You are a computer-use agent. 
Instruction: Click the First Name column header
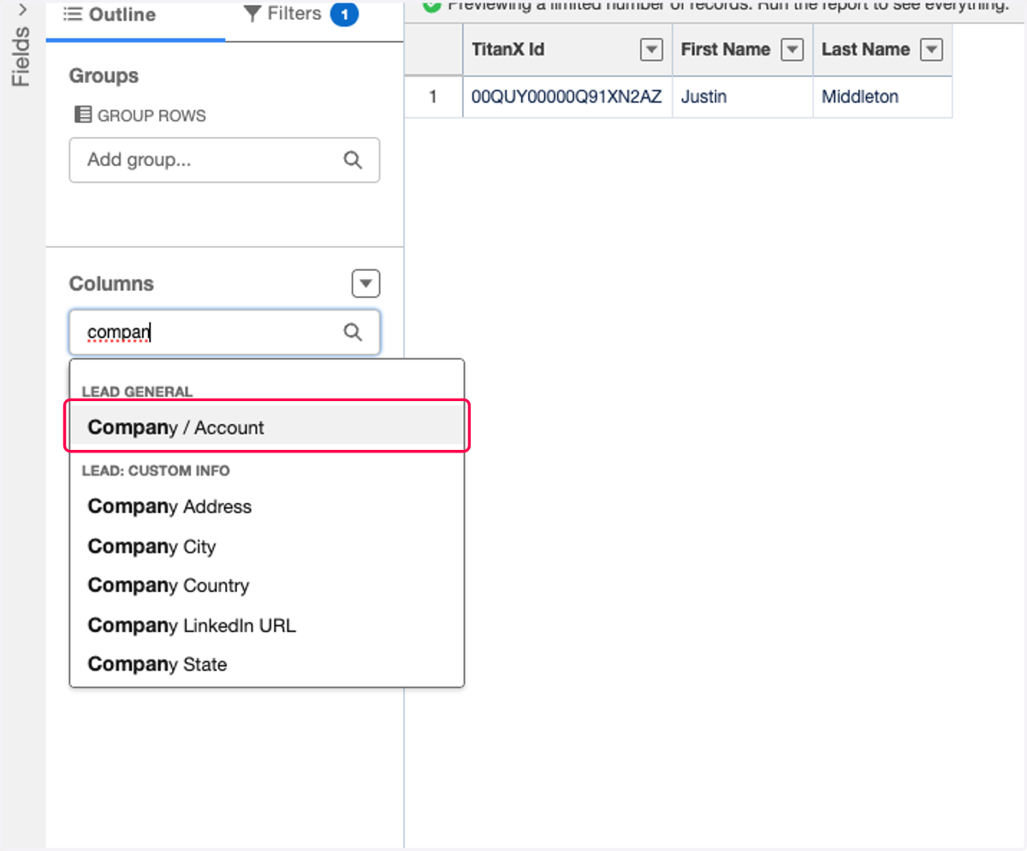[742, 50]
